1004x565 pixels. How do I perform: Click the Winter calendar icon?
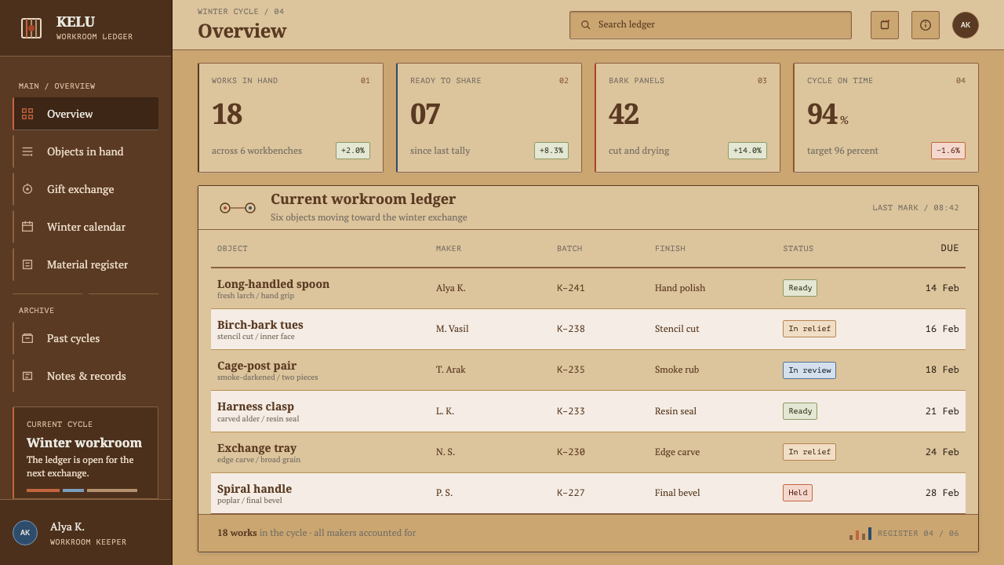[27, 227]
